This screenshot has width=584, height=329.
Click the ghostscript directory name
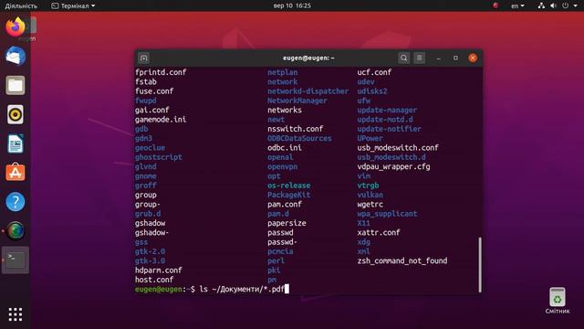click(159, 157)
